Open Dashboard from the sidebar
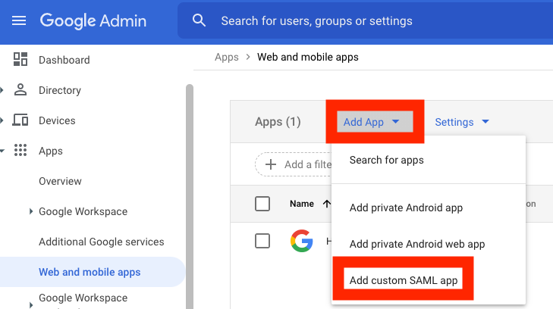Image resolution: width=553 pixels, height=309 pixels. pos(64,60)
